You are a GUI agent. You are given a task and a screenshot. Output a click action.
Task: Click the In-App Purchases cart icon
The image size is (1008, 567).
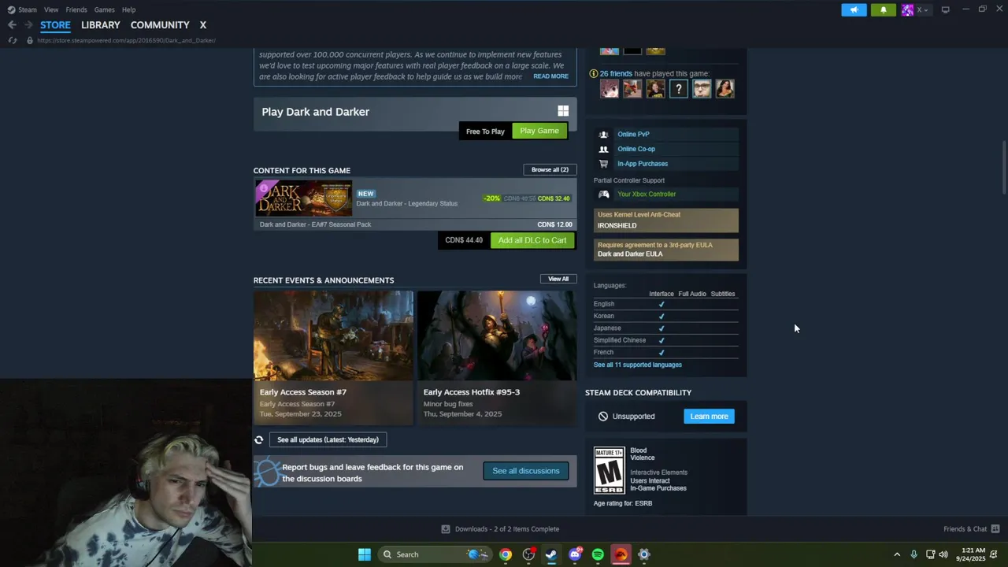coord(603,164)
